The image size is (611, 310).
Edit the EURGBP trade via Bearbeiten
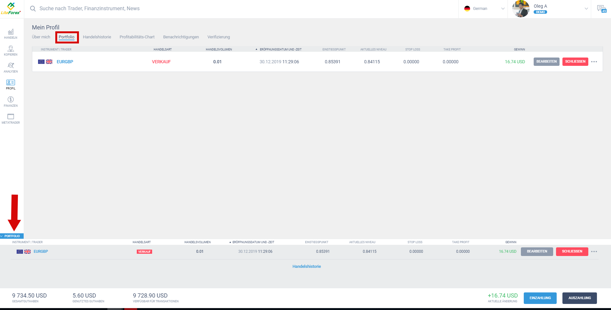[546, 62]
